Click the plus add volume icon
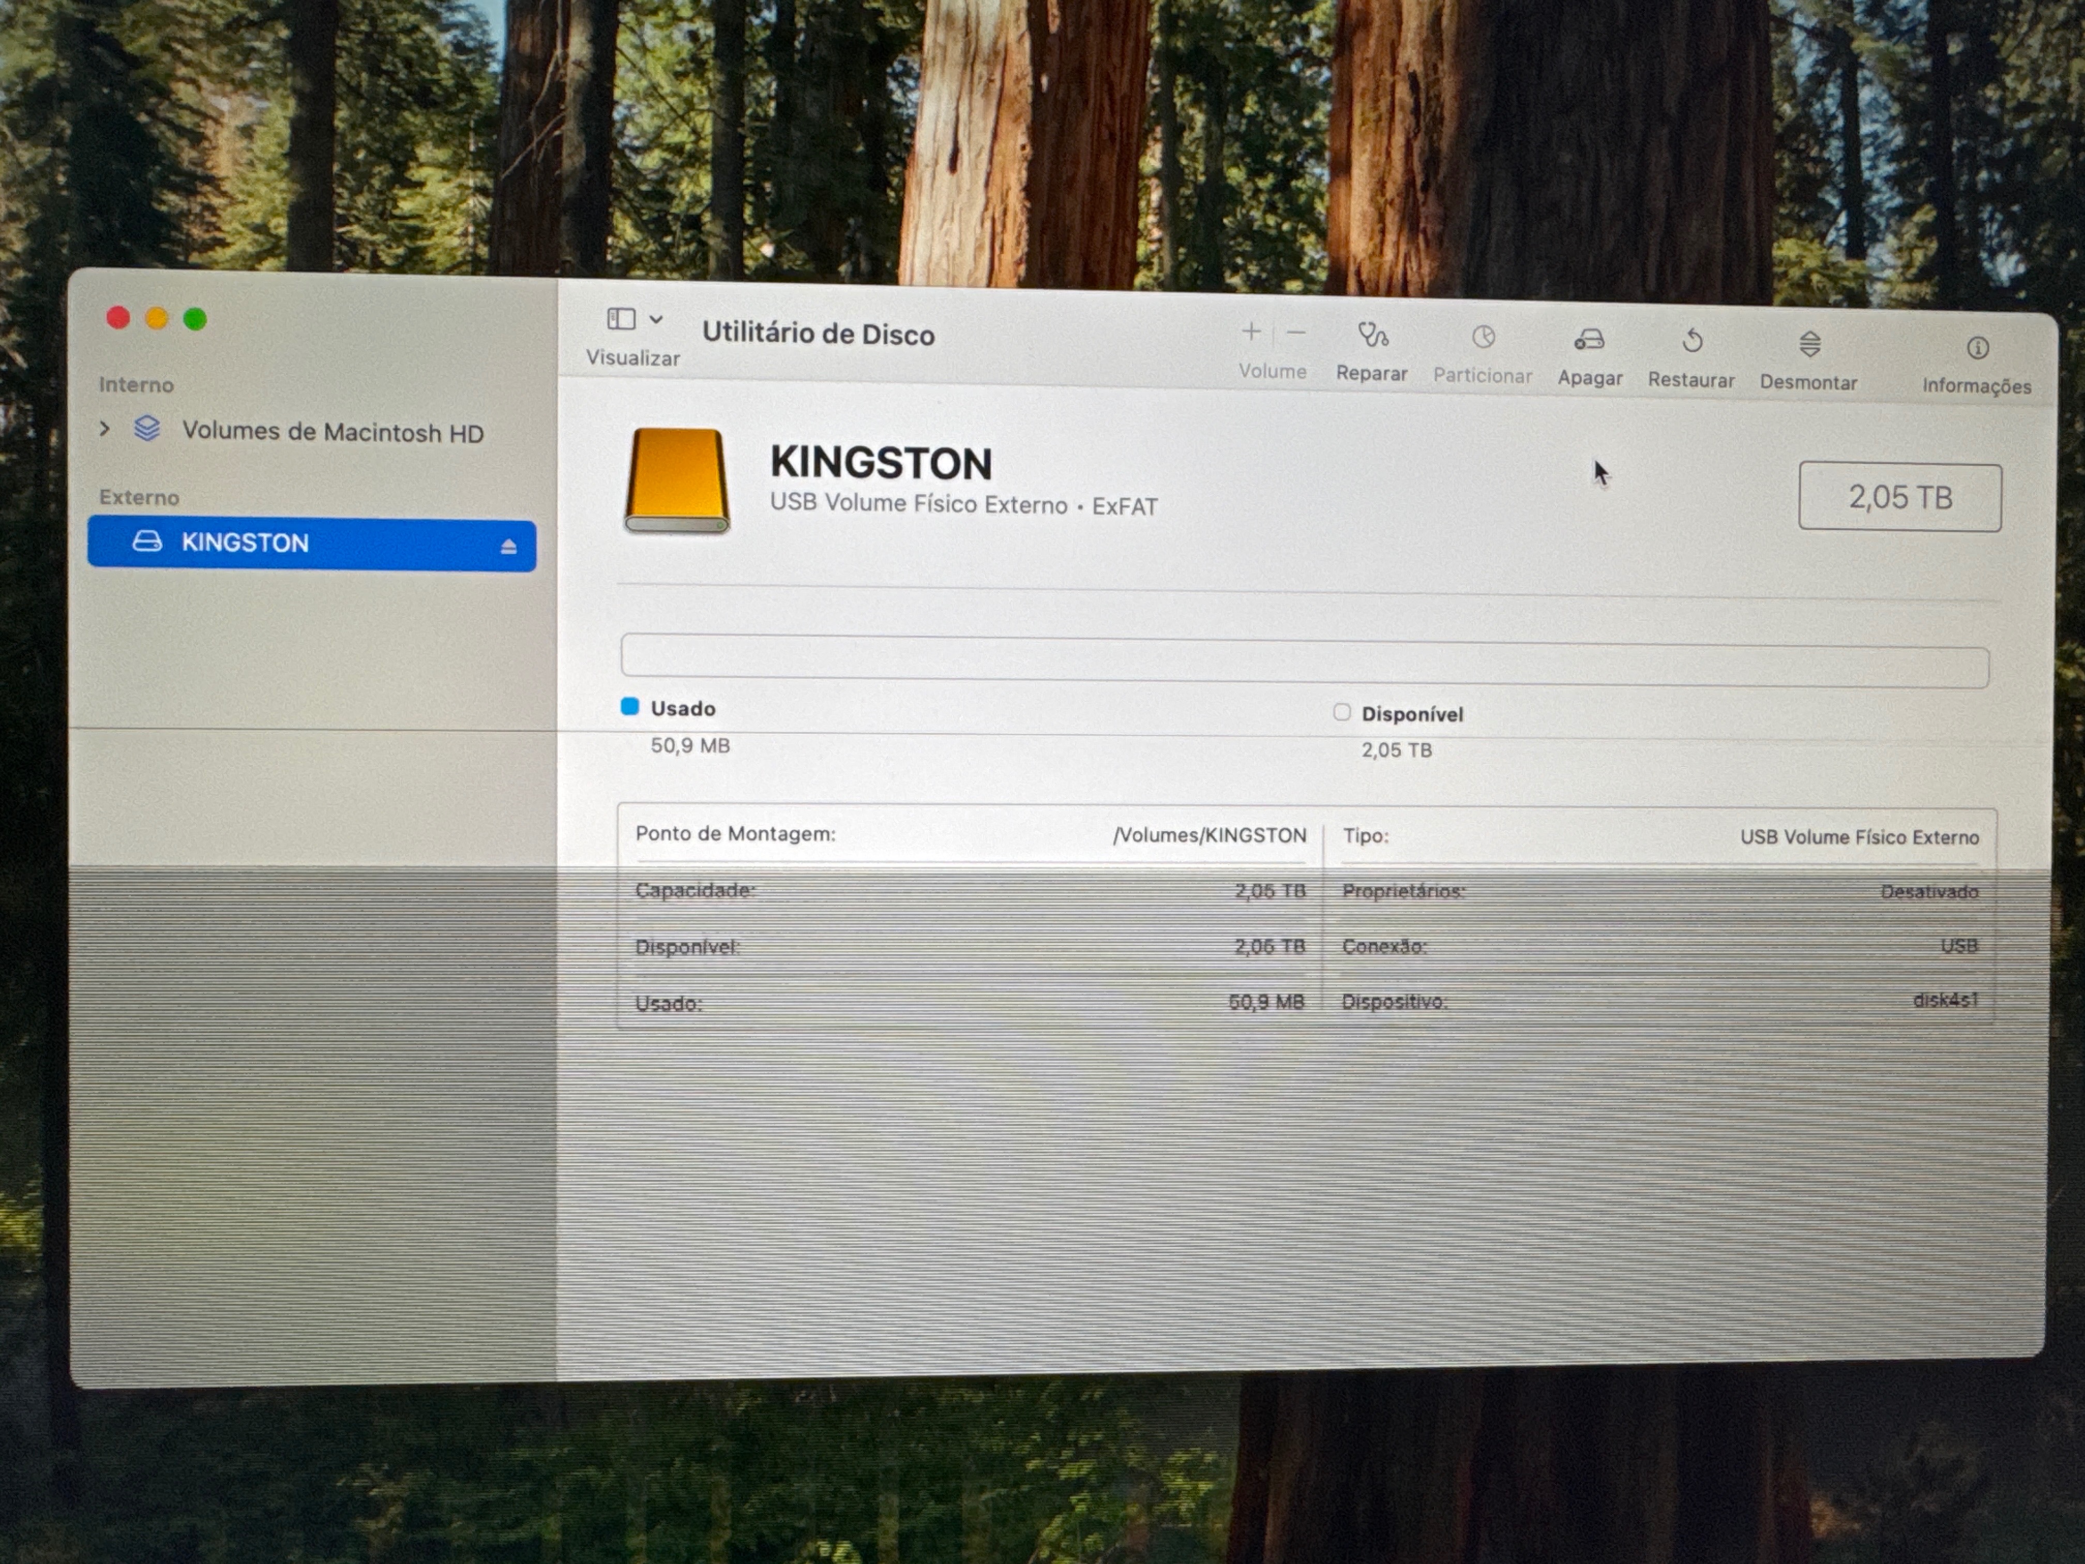This screenshot has height=1564, width=2085. click(x=1251, y=332)
